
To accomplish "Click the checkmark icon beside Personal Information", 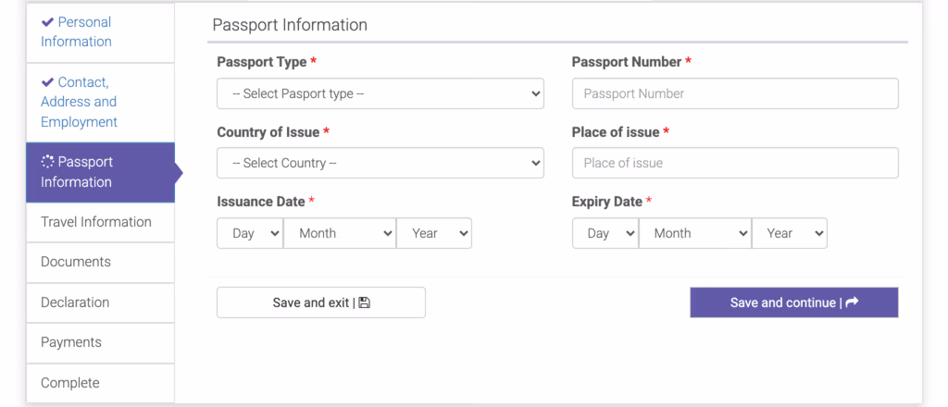I will 47,22.
